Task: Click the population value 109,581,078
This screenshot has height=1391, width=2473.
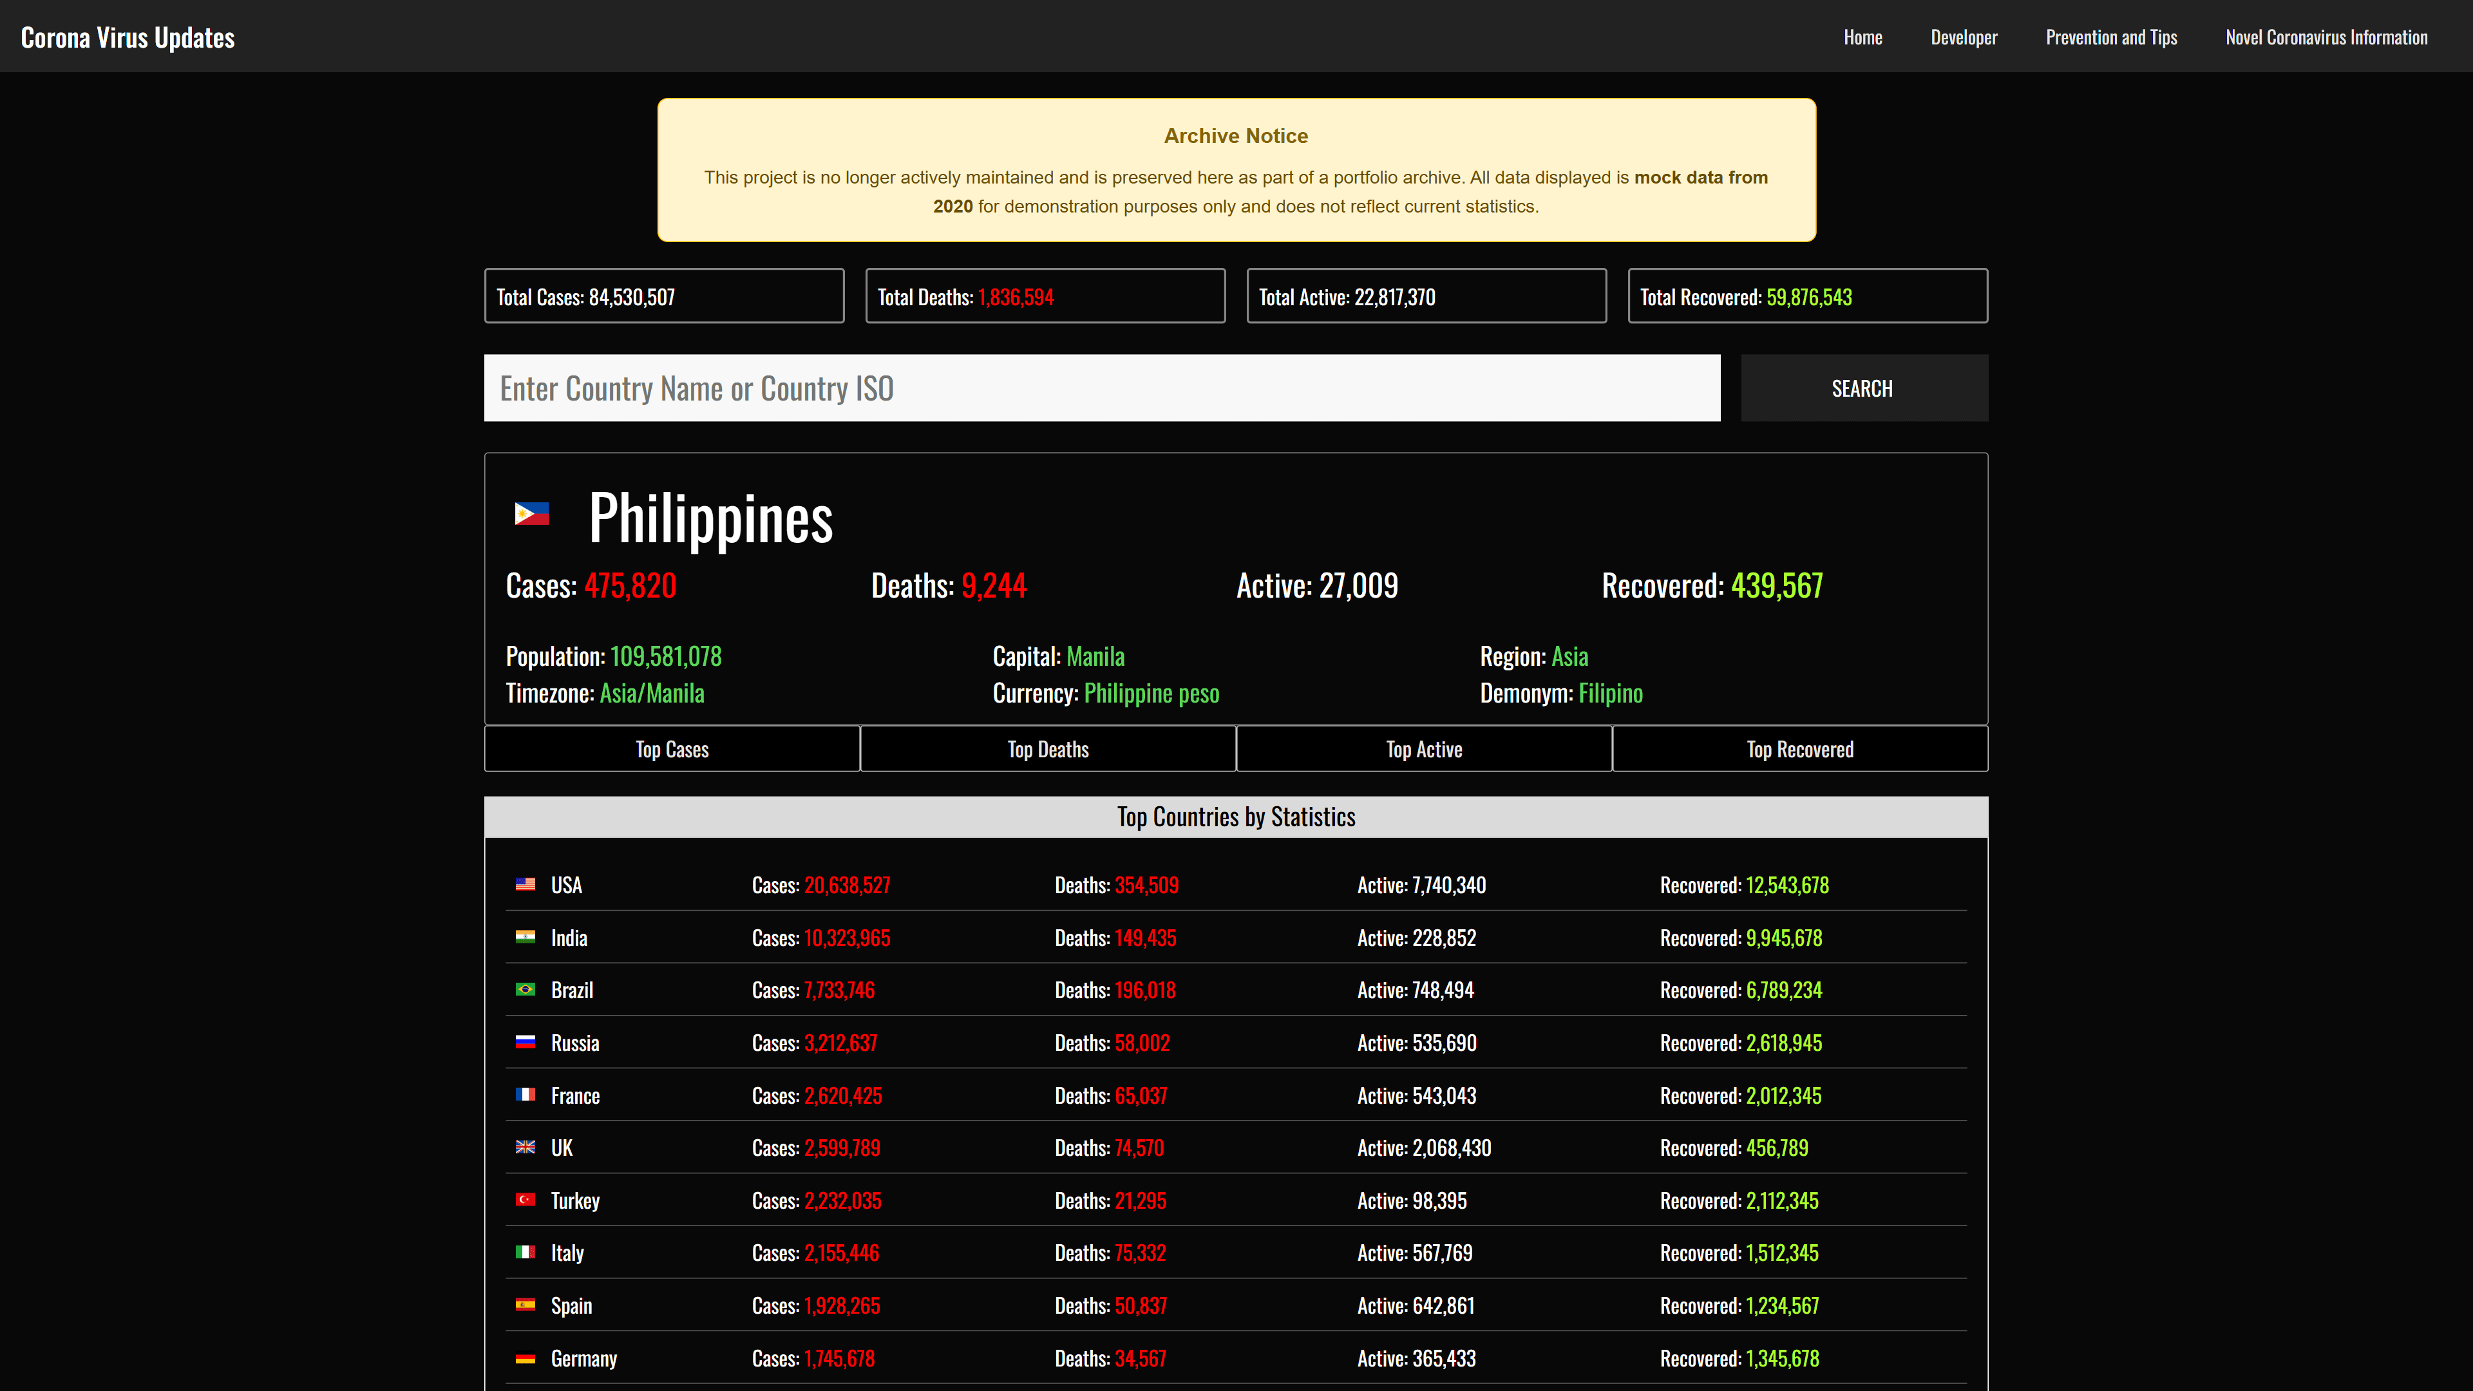Action: [665, 657]
